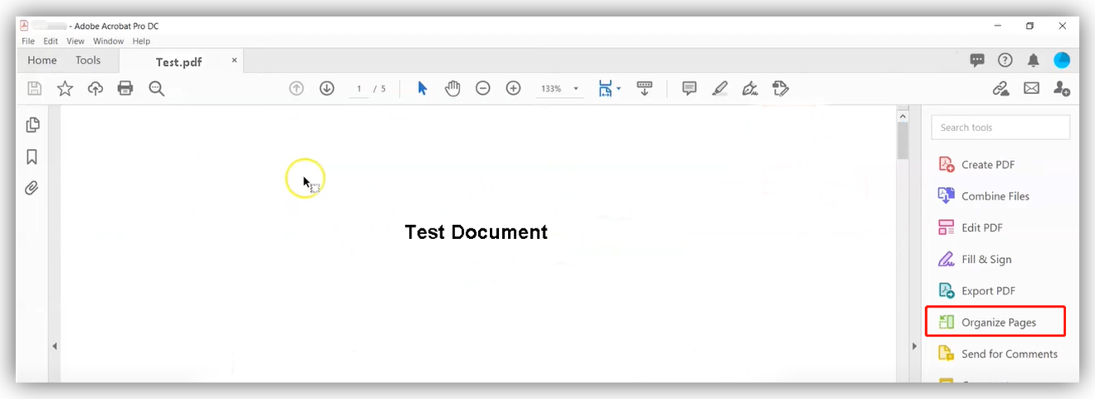Viewport: 1095px width, 399px height.
Task: Print the document using printer icon
Action: (125, 88)
